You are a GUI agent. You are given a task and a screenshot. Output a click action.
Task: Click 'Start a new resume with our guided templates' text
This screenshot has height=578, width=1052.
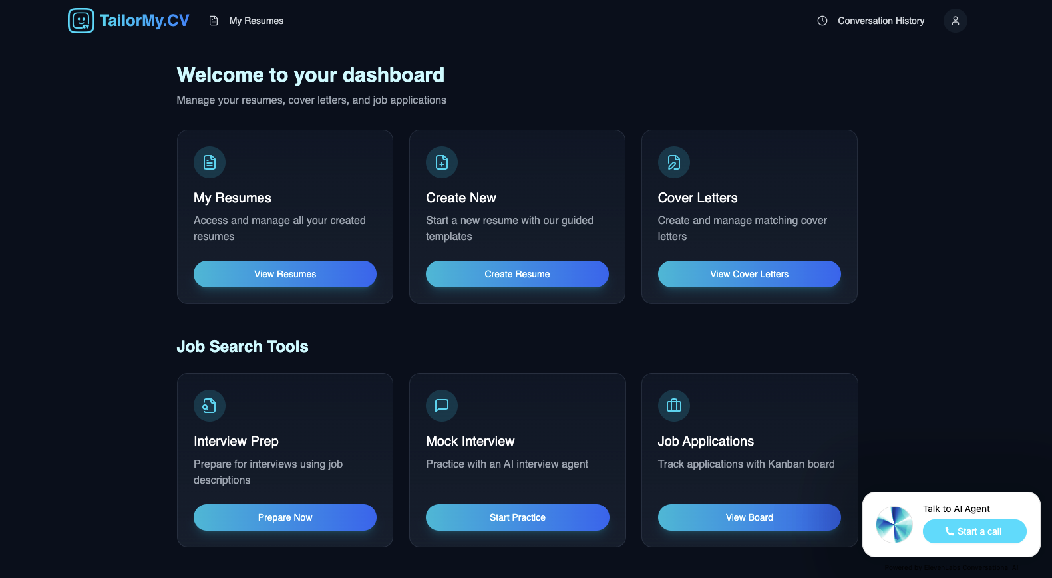coord(510,228)
